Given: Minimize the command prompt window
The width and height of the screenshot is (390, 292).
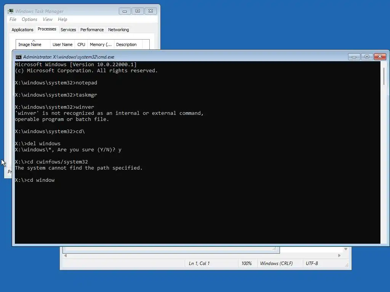Looking at the screenshot, I should 354,57.
